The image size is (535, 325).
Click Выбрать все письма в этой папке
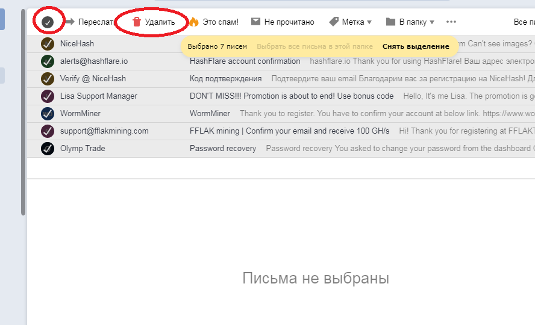click(314, 46)
